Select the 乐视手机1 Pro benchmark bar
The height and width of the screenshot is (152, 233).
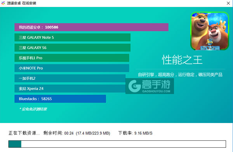click(x=72, y=58)
